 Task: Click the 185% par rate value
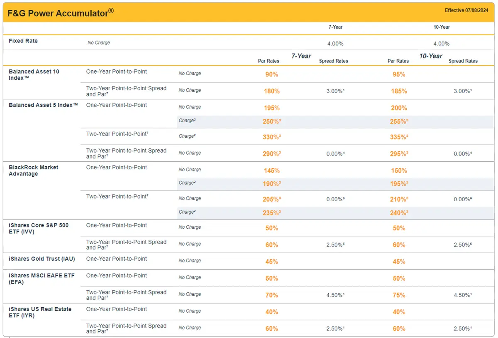tap(399, 91)
